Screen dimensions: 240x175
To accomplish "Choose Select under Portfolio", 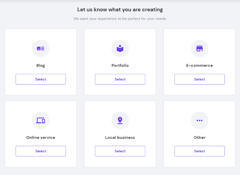I will click(x=120, y=79).
